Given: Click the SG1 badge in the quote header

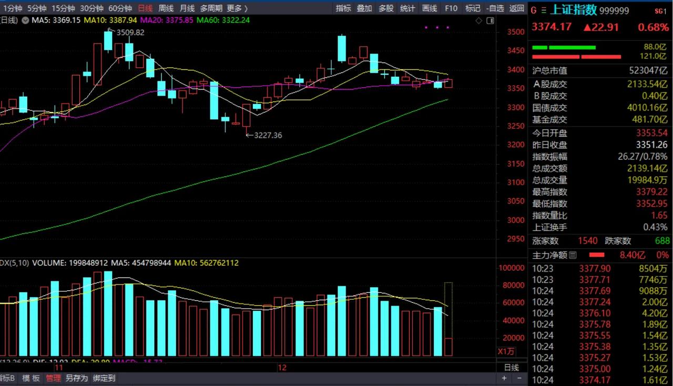Looking at the screenshot, I should point(660,11).
